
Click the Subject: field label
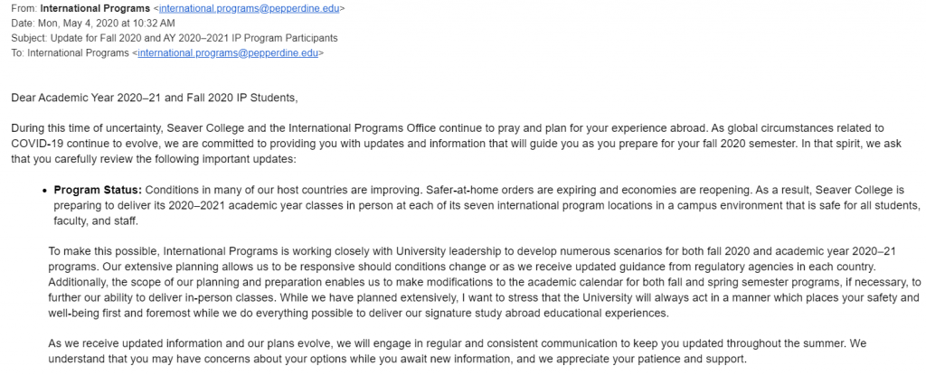click(32, 38)
